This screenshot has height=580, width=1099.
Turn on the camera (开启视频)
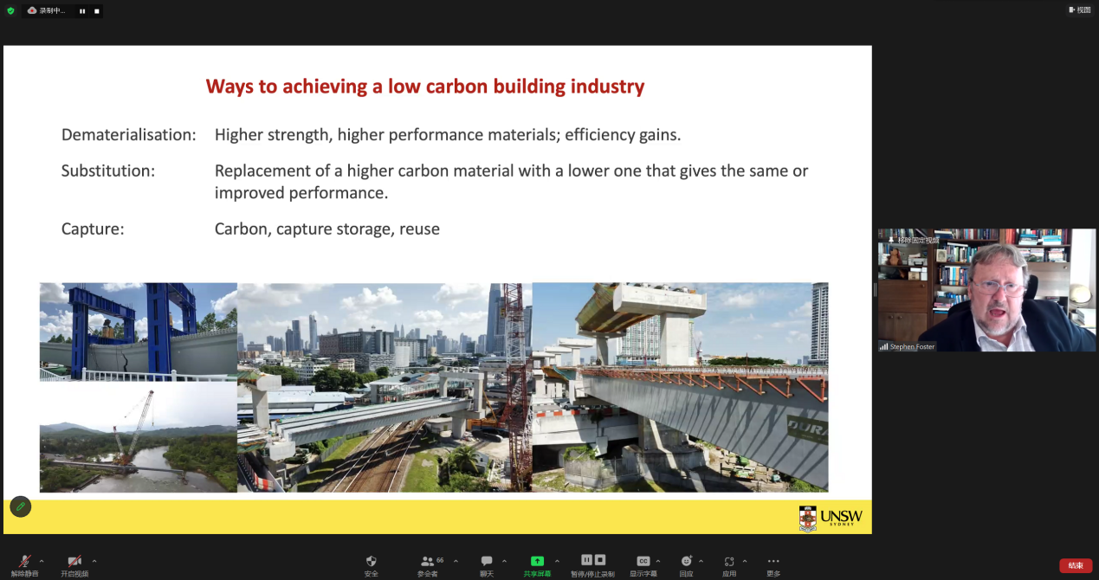tap(74, 561)
